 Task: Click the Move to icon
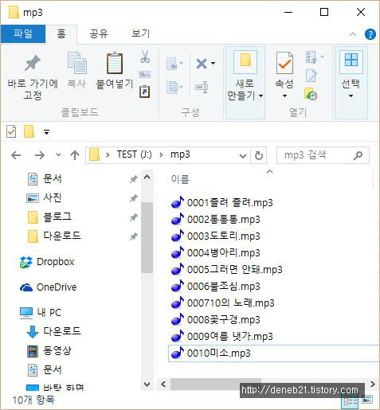(x=173, y=64)
